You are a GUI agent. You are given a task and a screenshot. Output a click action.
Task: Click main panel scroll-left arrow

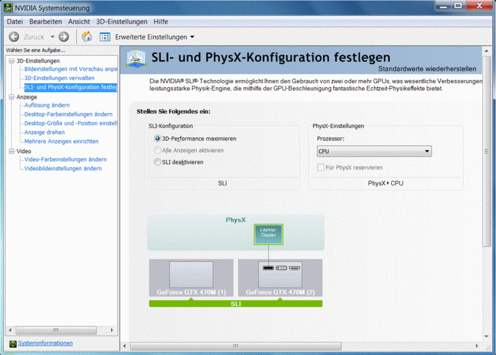125,346
